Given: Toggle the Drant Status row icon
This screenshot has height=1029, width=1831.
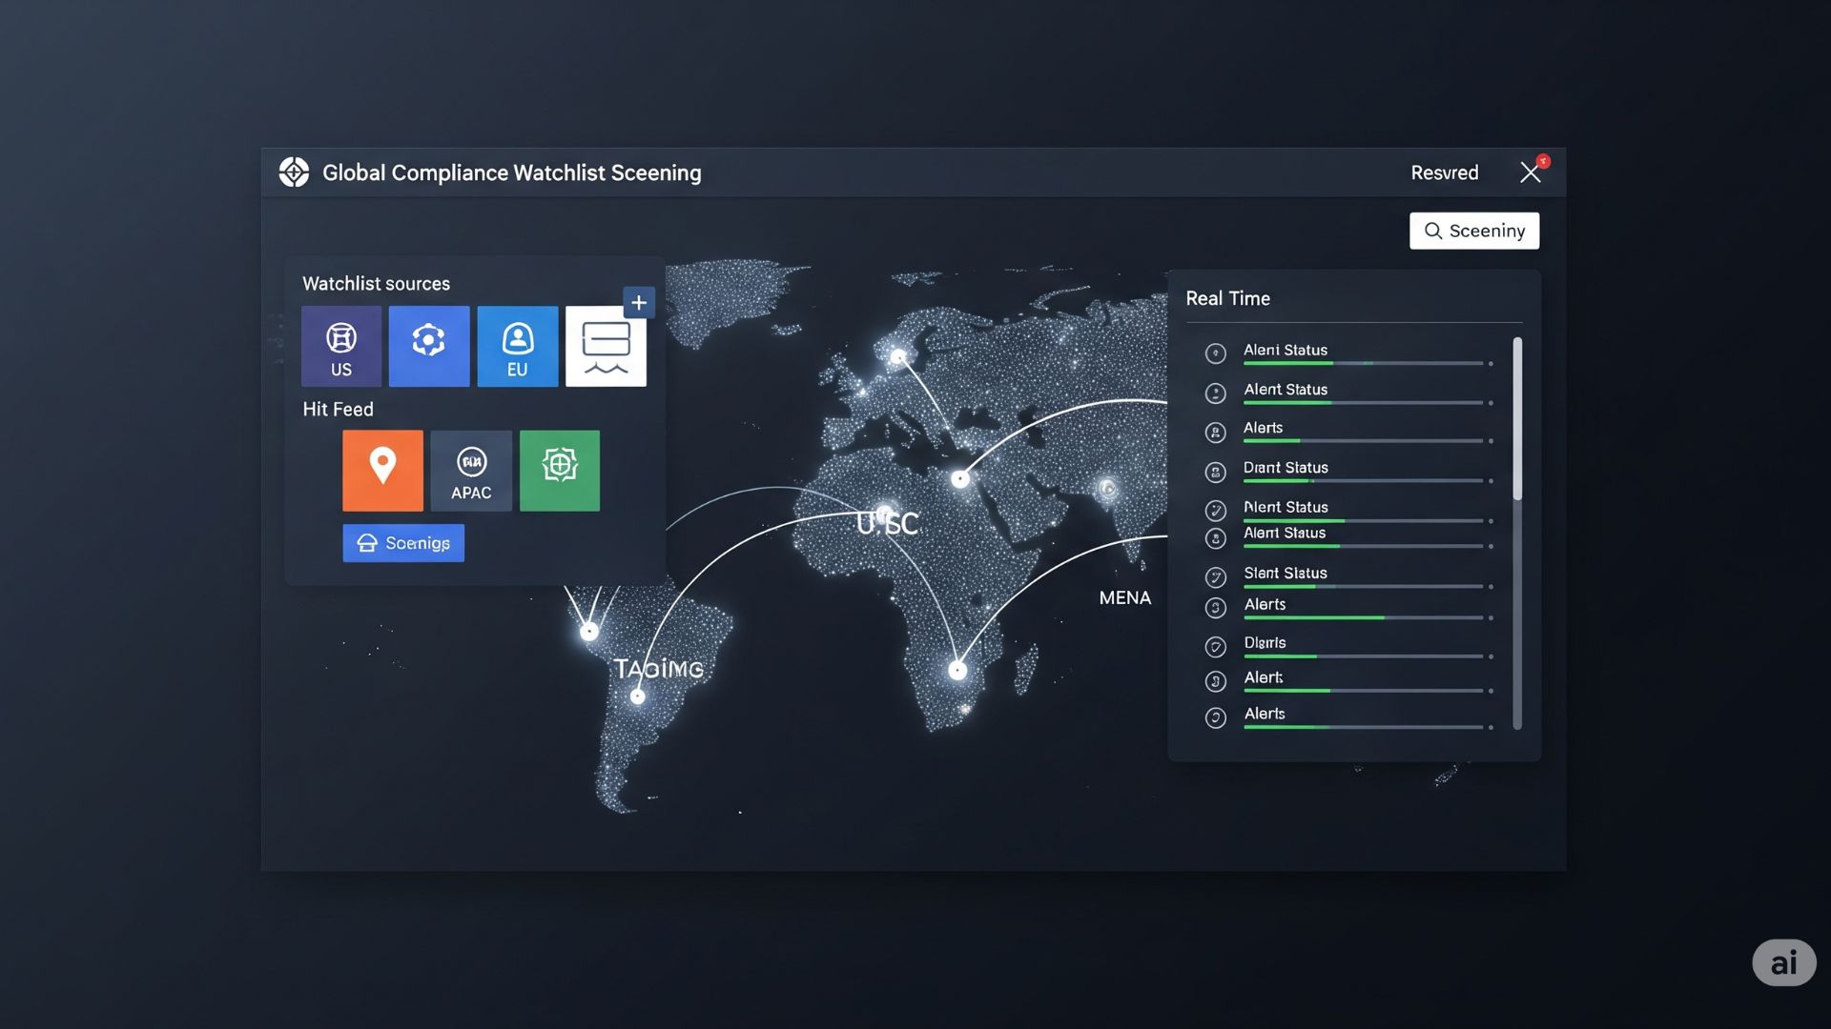Looking at the screenshot, I should pos(1215,472).
